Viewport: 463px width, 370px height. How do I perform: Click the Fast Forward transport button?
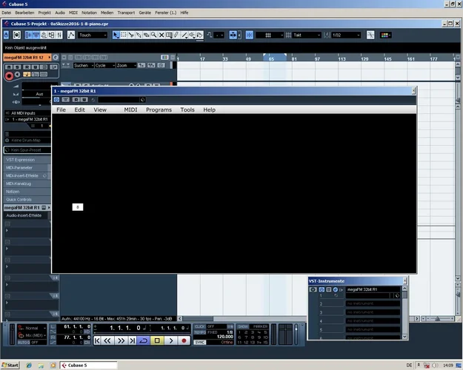pyautogui.click(x=121, y=340)
